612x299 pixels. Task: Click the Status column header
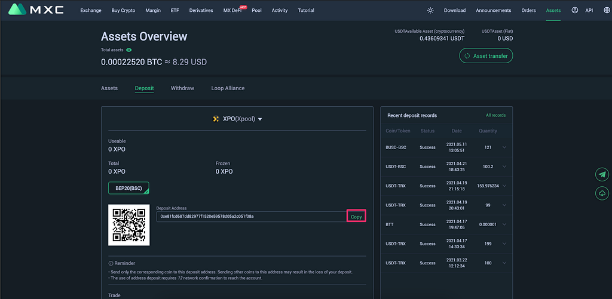[427, 131]
